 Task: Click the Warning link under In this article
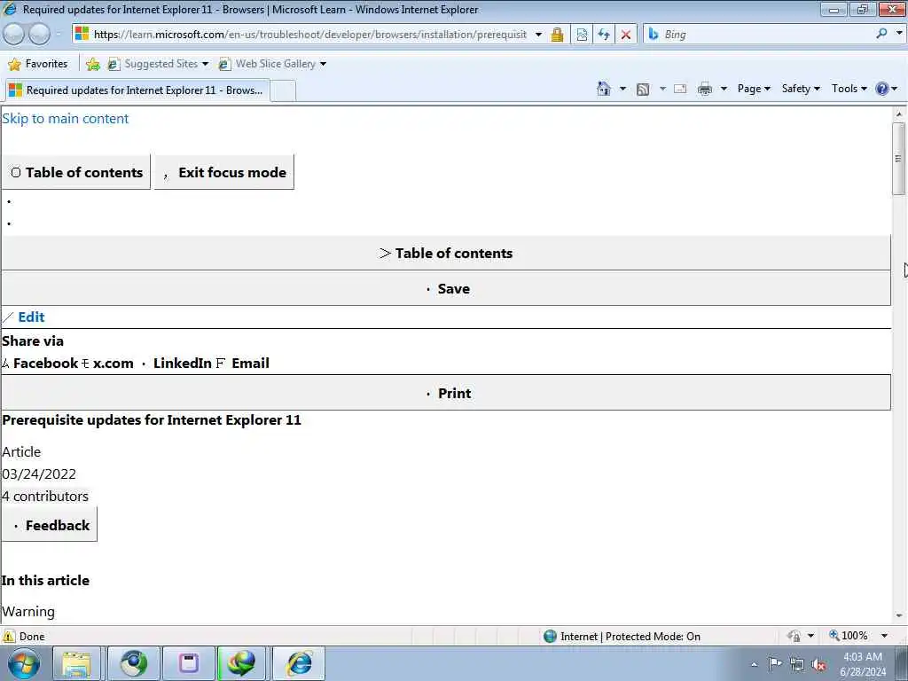tap(28, 612)
